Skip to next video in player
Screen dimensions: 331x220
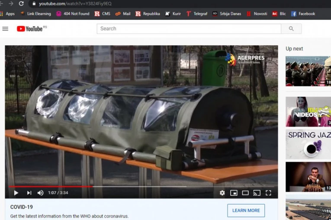tap(29, 193)
